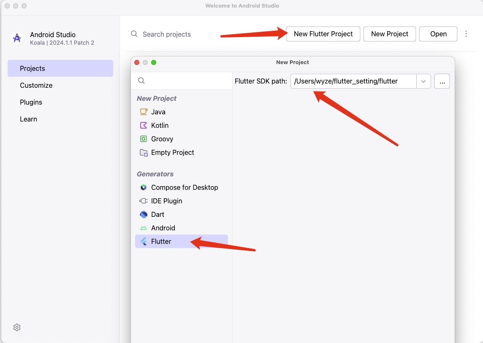Image resolution: width=483 pixels, height=343 pixels.
Task: Choose Compose for Desktop generator
Action: [182, 187]
